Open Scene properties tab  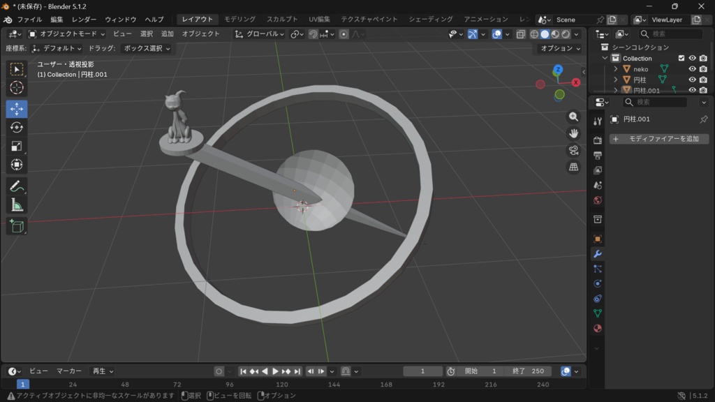(x=598, y=186)
